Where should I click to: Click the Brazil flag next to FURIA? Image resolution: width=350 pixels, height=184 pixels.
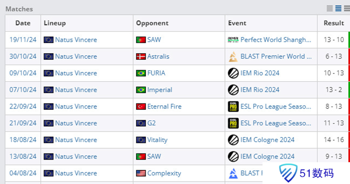coord(141,73)
